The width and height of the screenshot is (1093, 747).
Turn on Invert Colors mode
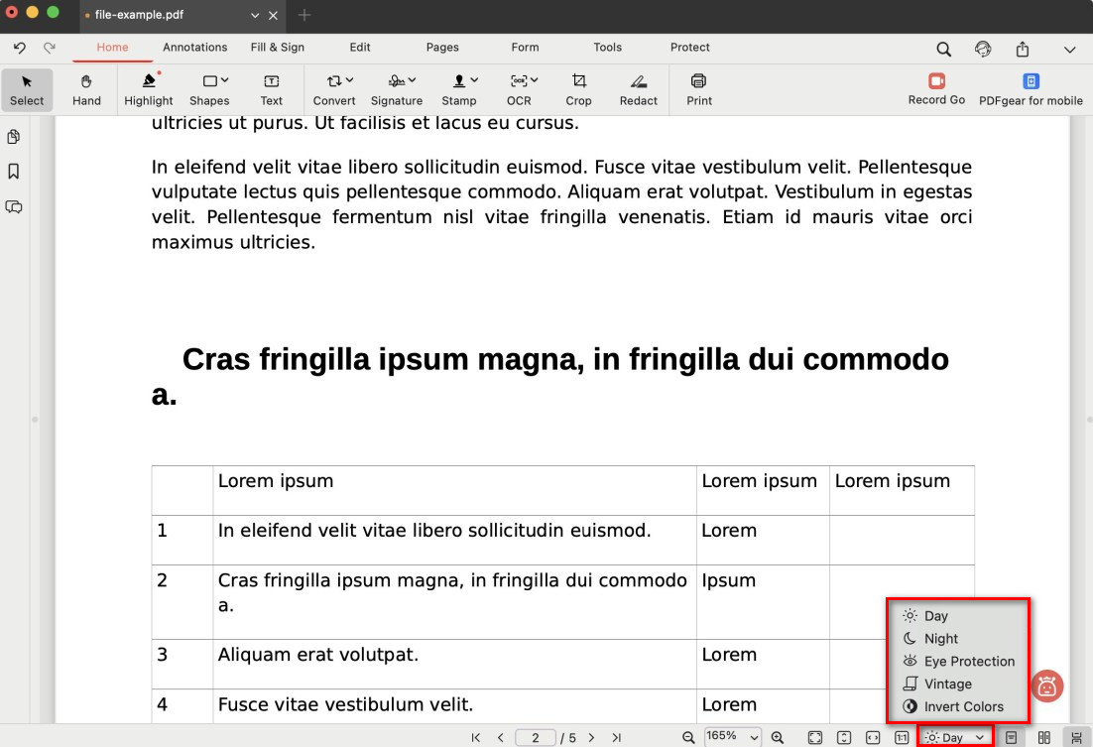pyautogui.click(x=962, y=706)
